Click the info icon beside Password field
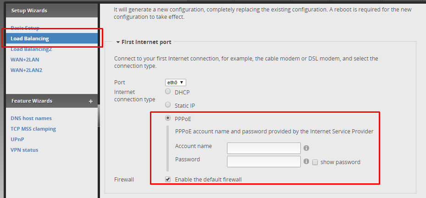This screenshot has width=426, height=198. coord(306,162)
